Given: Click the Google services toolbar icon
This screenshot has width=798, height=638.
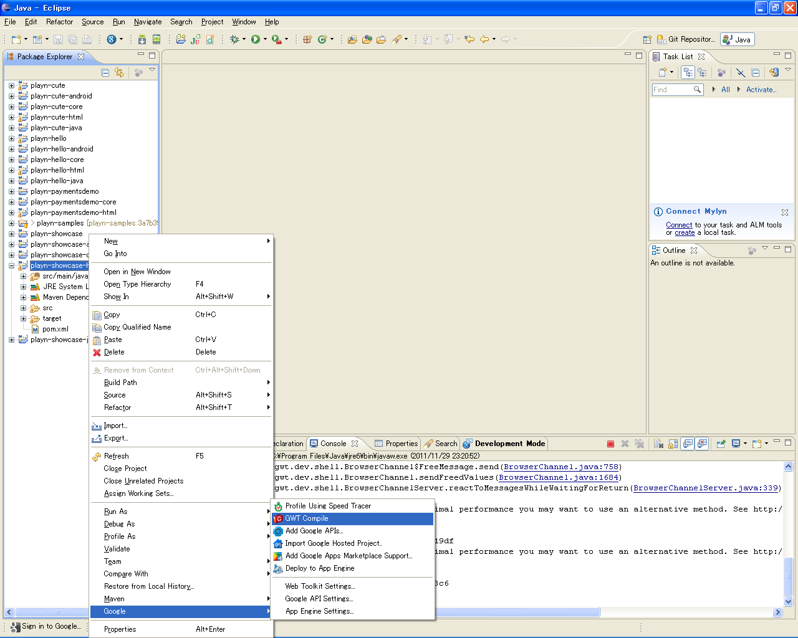Looking at the screenshot, I should point(111,39).
